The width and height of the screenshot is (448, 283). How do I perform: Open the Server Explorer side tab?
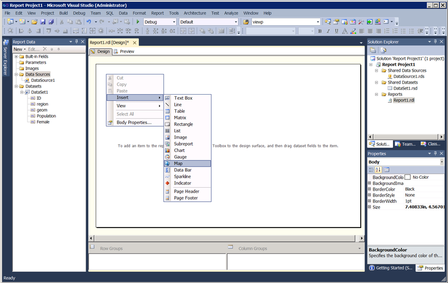click(x=6, y=58)
